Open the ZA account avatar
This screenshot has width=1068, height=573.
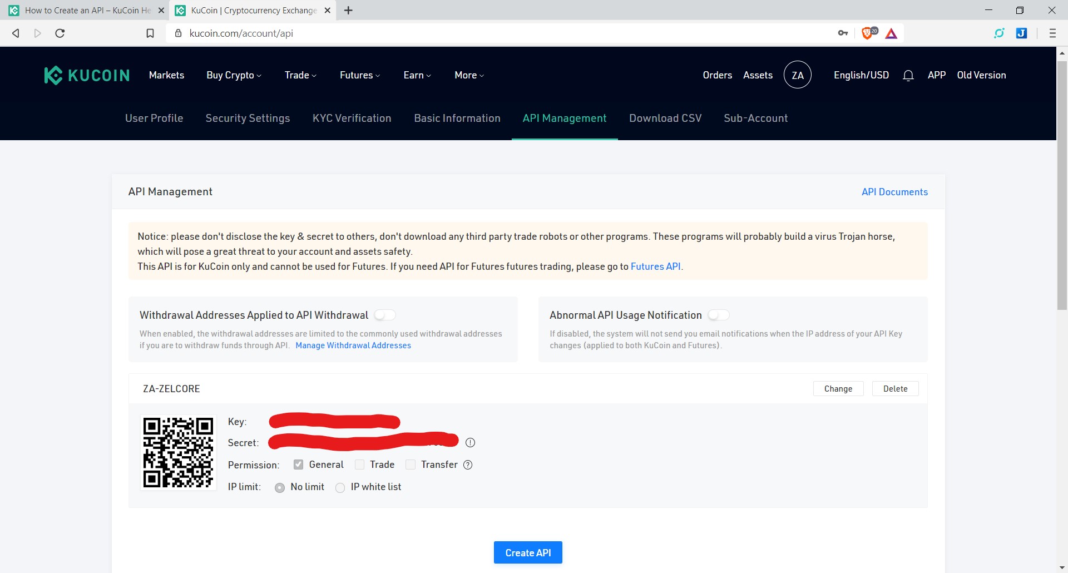[x=798, y=75]
